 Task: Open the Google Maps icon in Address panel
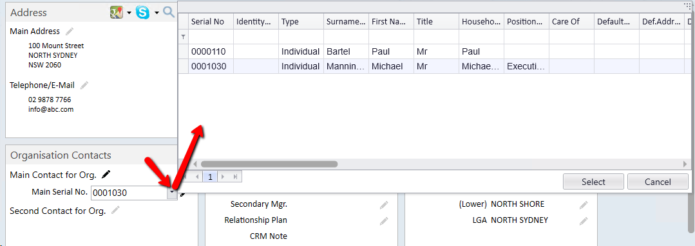point(116,13)
